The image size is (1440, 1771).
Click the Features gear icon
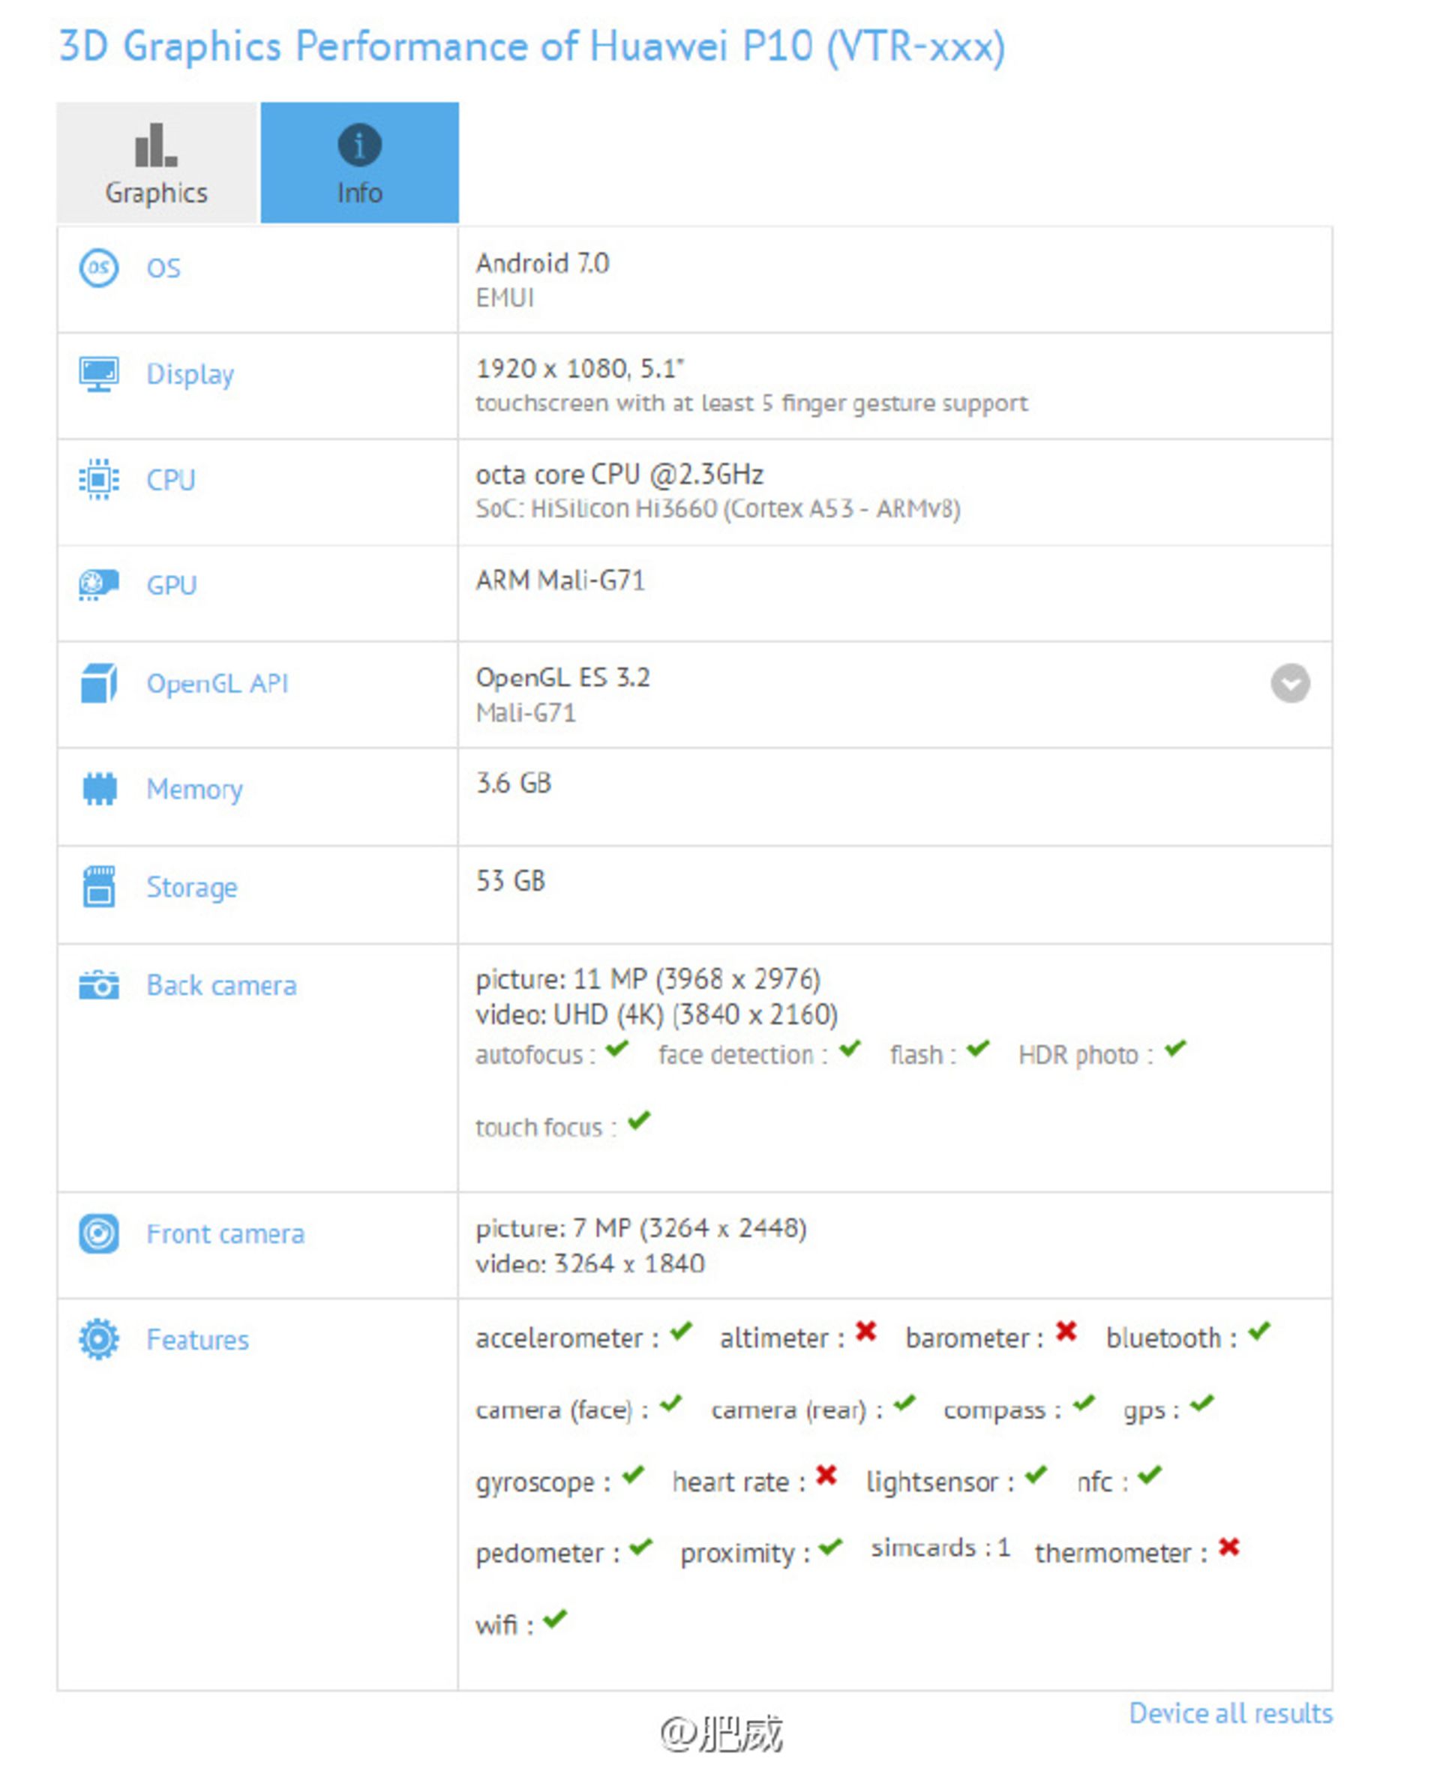(99, 1339)
